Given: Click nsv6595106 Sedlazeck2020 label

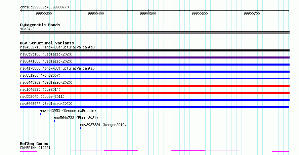Looking at the screenshot, I should tap(46, 54).
